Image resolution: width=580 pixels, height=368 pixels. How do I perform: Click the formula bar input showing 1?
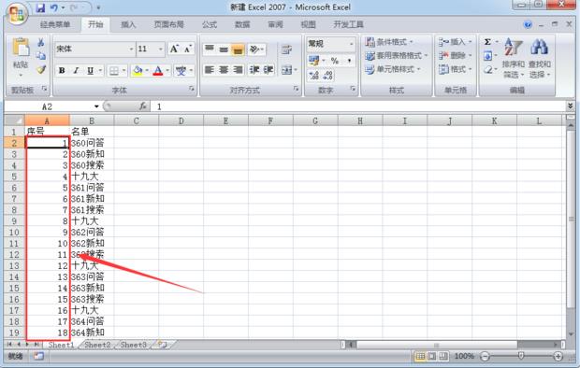(357, 106)
